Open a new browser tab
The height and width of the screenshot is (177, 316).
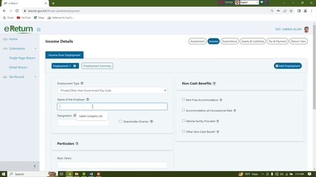coord(53,3)
